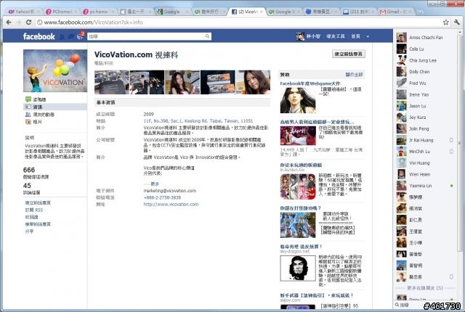Open friend requests icon in Facebook bar
465x312 pixels.
coord(62,36)
